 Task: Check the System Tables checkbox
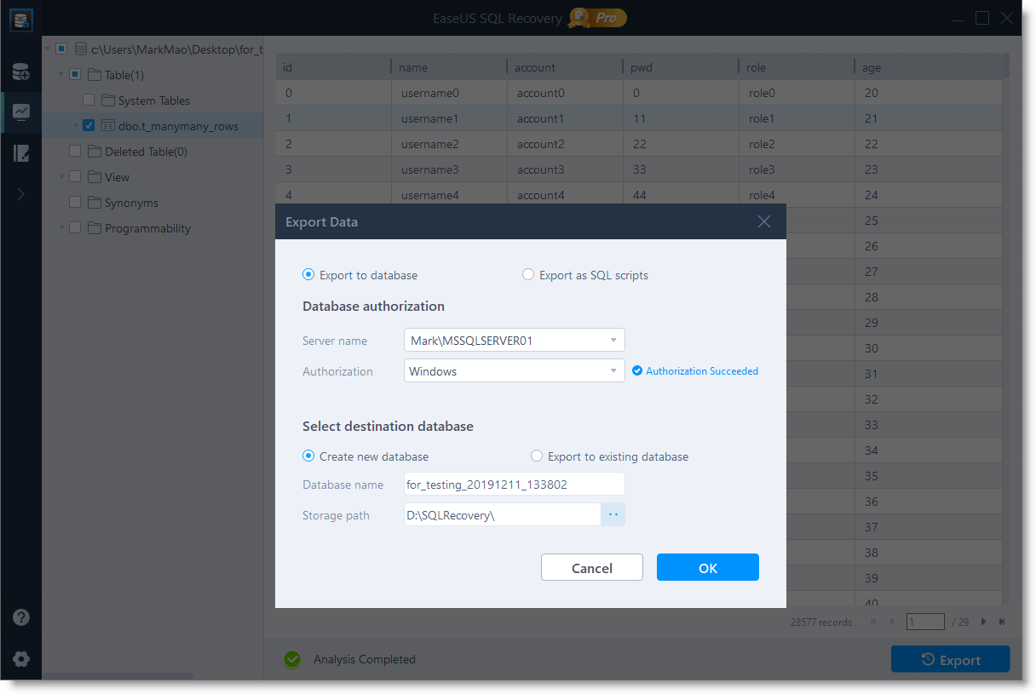[x=89, y=100]
